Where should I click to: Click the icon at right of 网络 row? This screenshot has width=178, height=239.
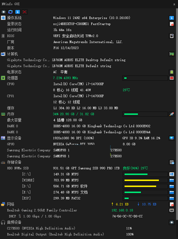(172, 204)
